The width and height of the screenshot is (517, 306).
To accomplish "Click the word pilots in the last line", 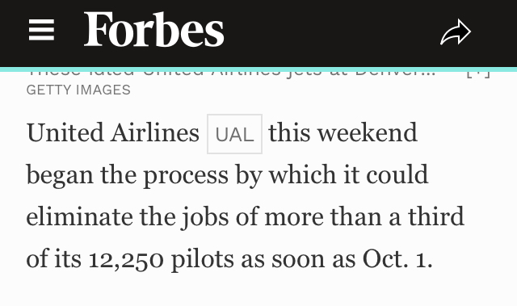I will coord(203,259).
